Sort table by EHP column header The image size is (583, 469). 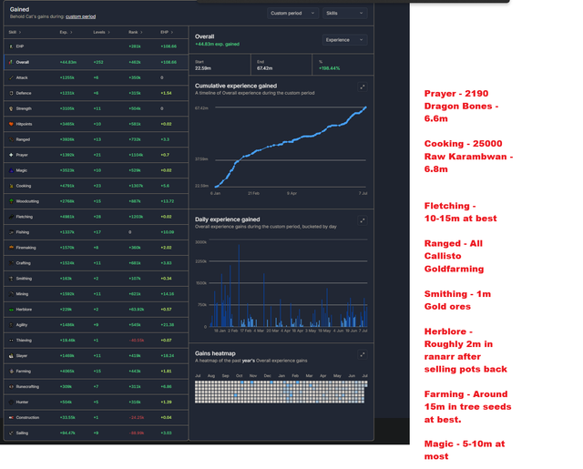coord(167,33)
